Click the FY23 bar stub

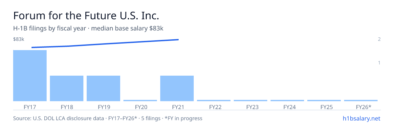(x=251, y=101)
